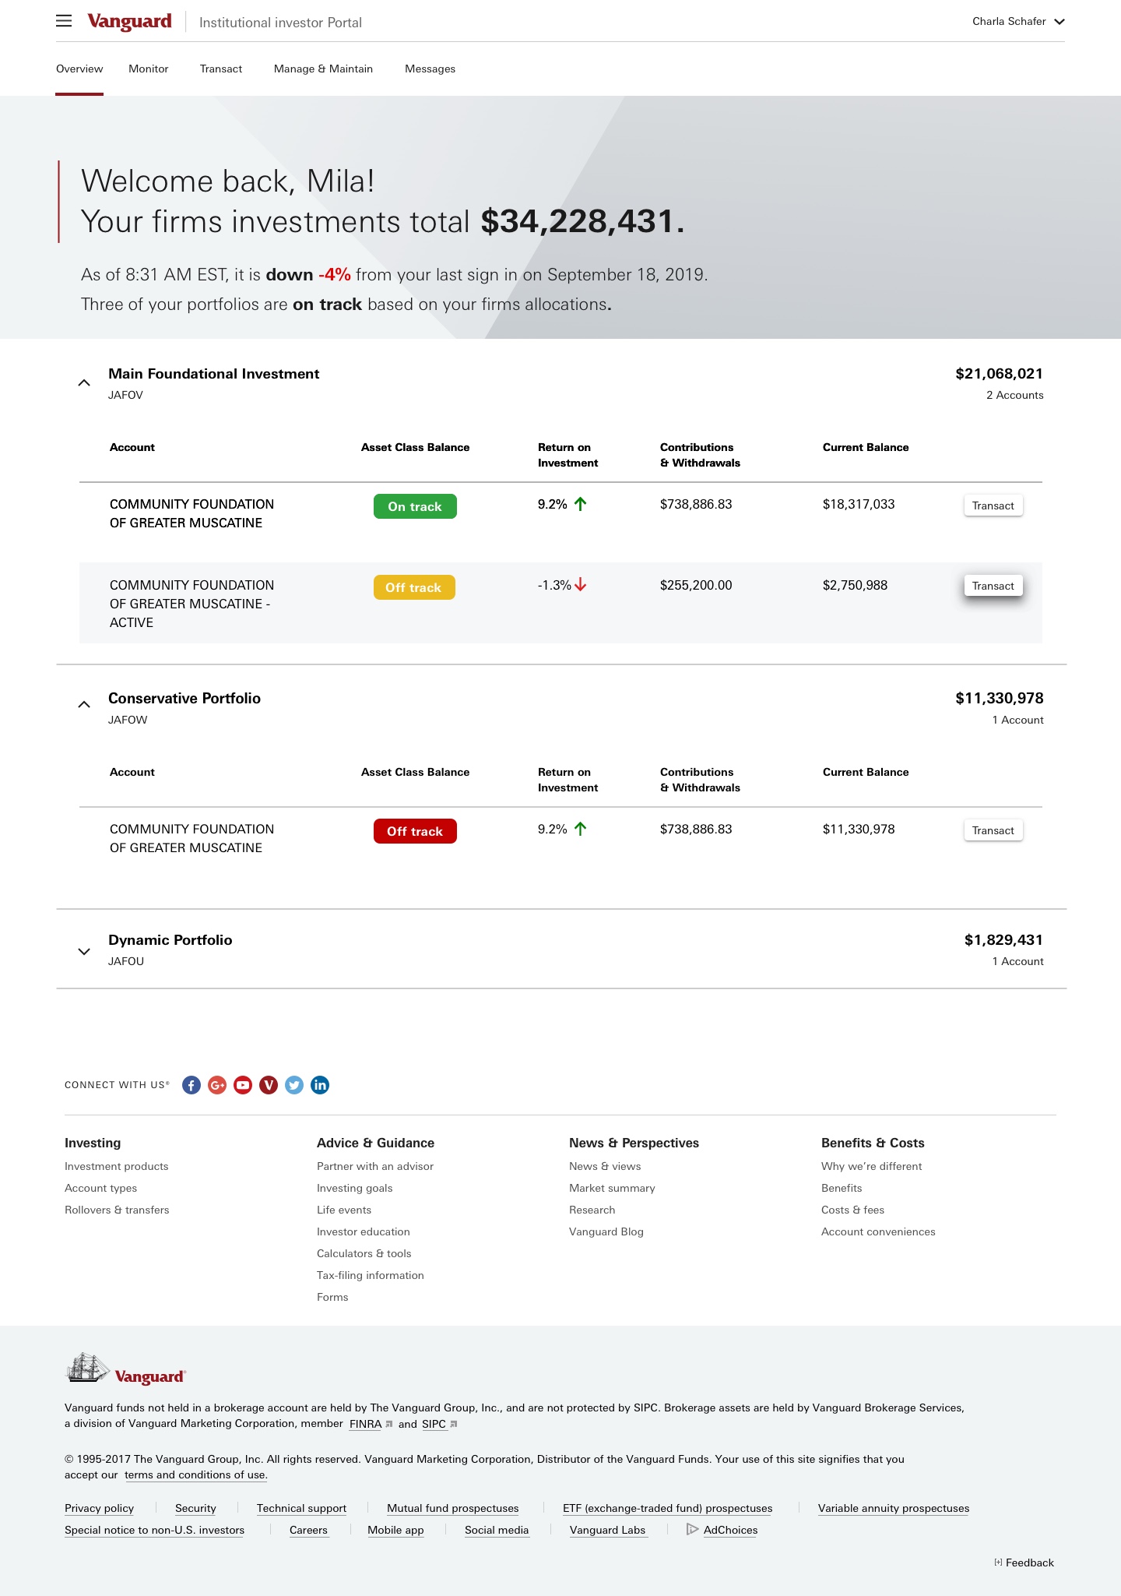Click the AdChoices triangle icon
This screenshot has height=1596, width=1121.
point(692,1529)
